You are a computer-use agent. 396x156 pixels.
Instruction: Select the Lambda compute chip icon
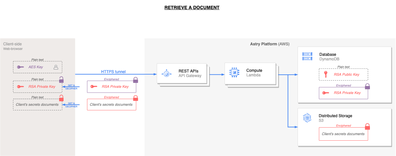[x=234, y=73]
